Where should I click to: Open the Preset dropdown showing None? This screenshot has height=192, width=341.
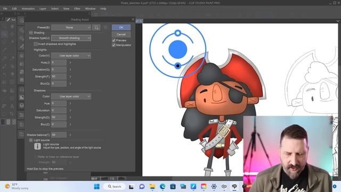pos(71,27)
